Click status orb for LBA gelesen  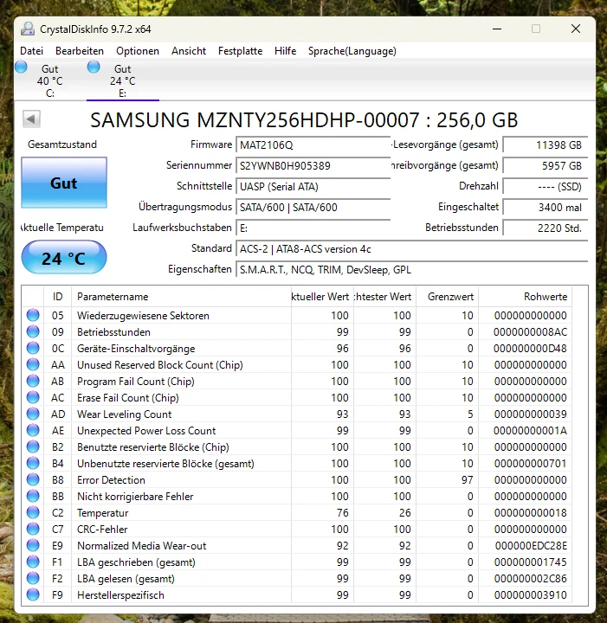(33, 578)
